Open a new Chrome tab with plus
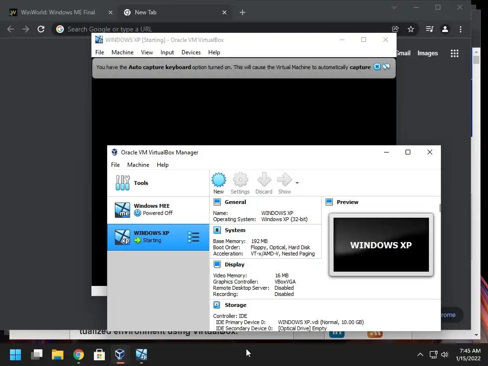 [243, 12]
